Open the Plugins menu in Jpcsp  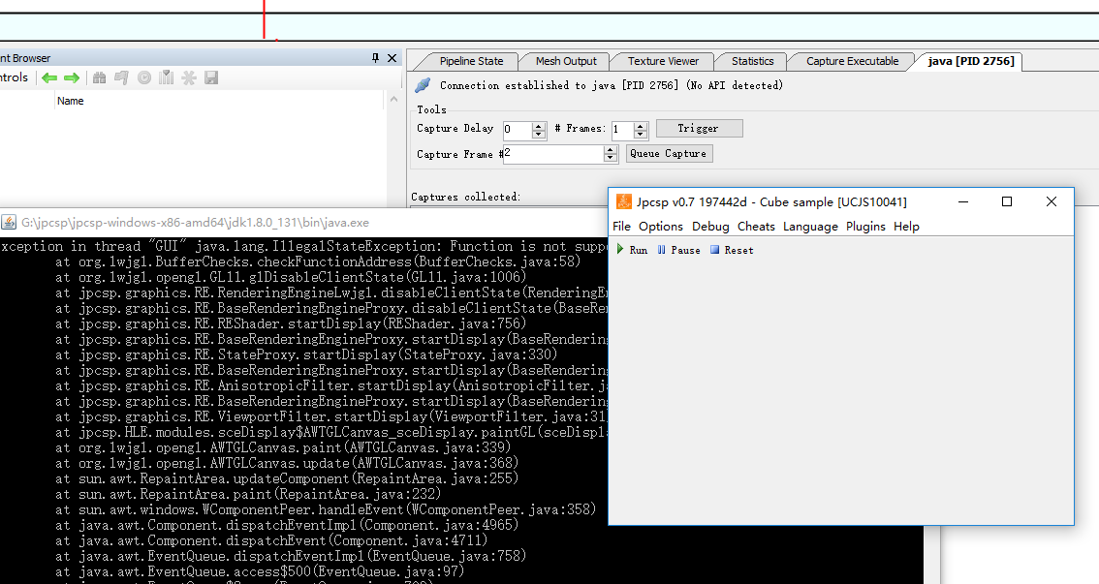coord(865,227)
